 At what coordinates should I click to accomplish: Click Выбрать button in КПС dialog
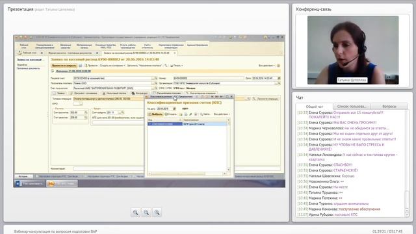click(x=155, y=114)
